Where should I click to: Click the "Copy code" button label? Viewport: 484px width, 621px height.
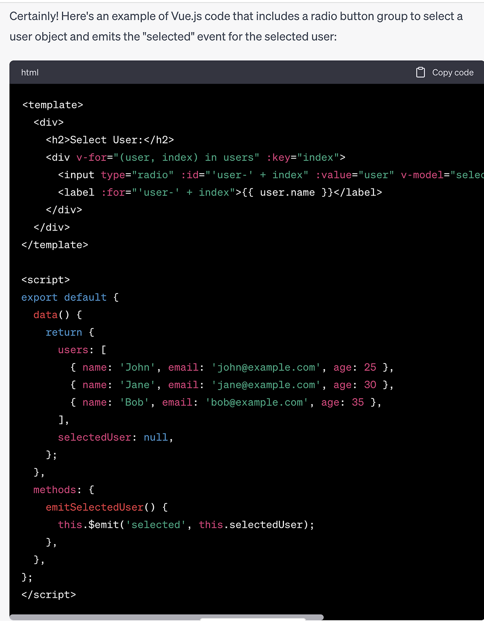(453, 72)
